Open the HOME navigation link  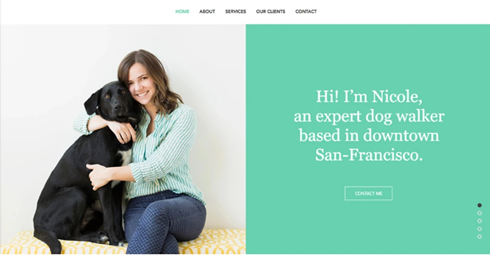coord(182,11)
